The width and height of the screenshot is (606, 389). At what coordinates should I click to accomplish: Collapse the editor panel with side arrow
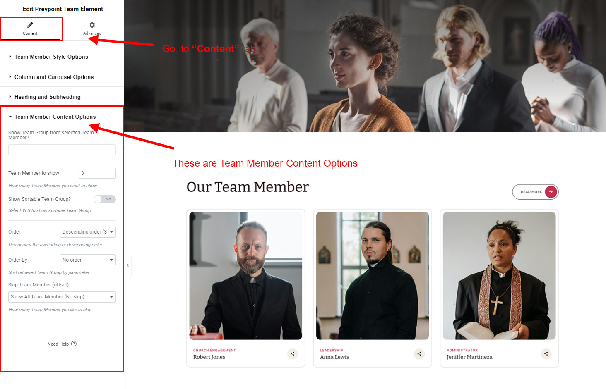(127, 265)
